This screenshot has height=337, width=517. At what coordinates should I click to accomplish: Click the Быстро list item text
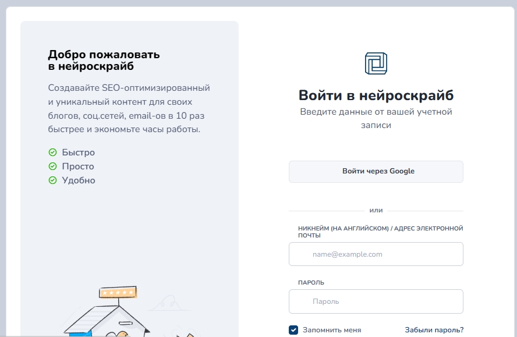[x=79, y=152]
